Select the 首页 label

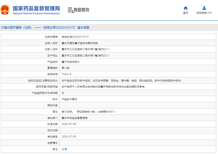click(x=185, y=13)
